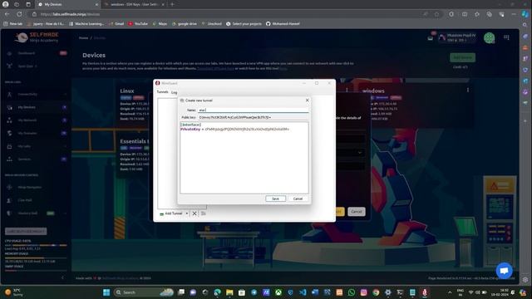The image size is (532, 299).
Task: Switch to the SSH Keys browser tab
Action: point(134,4)
